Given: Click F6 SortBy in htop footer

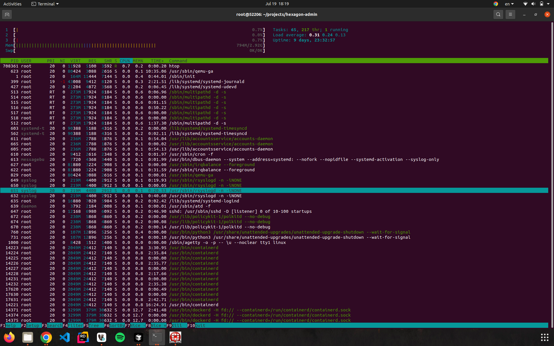Looking at the screenshot, I should click(x=114, y=326).
